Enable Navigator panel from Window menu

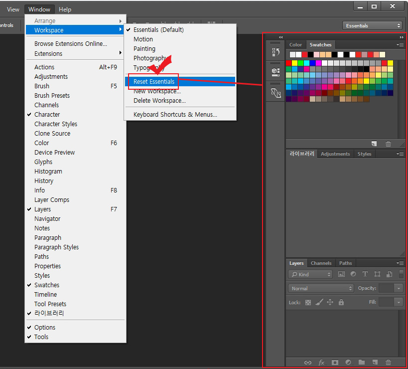[75, 219]
